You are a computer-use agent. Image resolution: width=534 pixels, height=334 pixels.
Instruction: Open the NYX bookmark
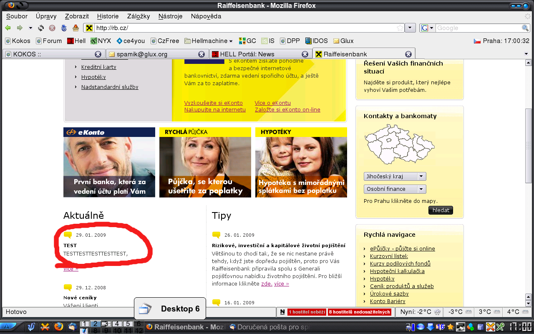[101, 41]
